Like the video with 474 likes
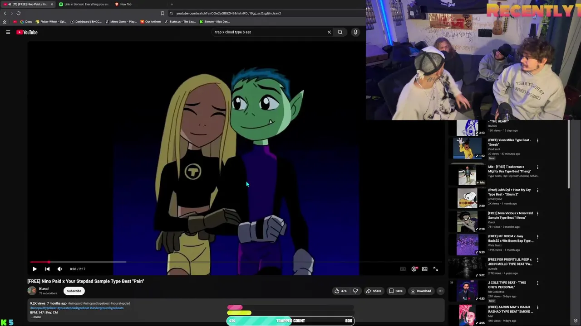The image size is (581, 326). click(x=340, y=291)
